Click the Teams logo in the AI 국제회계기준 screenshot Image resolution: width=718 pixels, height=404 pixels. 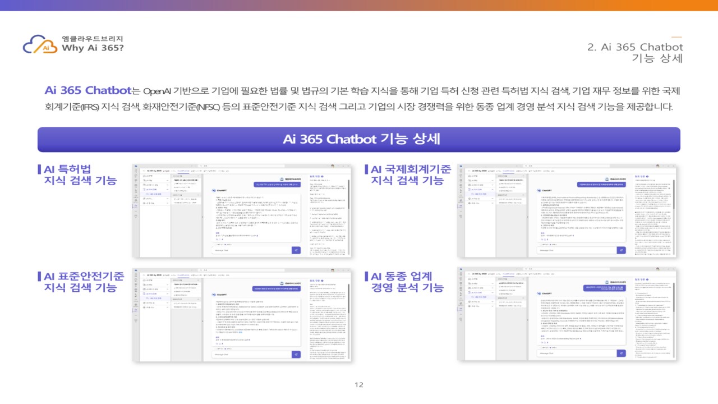pos(461,166)
